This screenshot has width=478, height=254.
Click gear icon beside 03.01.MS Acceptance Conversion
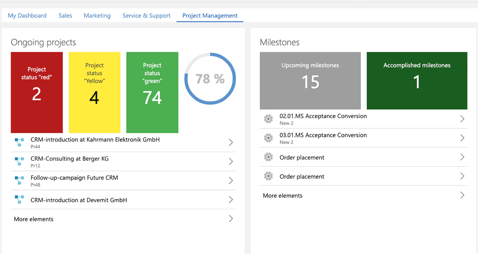[268, 138]
